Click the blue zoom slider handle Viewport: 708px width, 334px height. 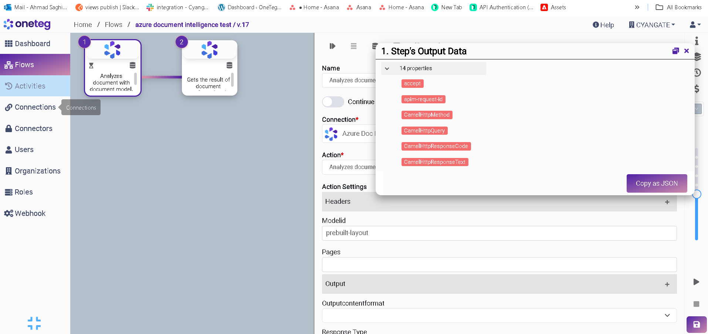pyautogui.click(x=697, y=194)
